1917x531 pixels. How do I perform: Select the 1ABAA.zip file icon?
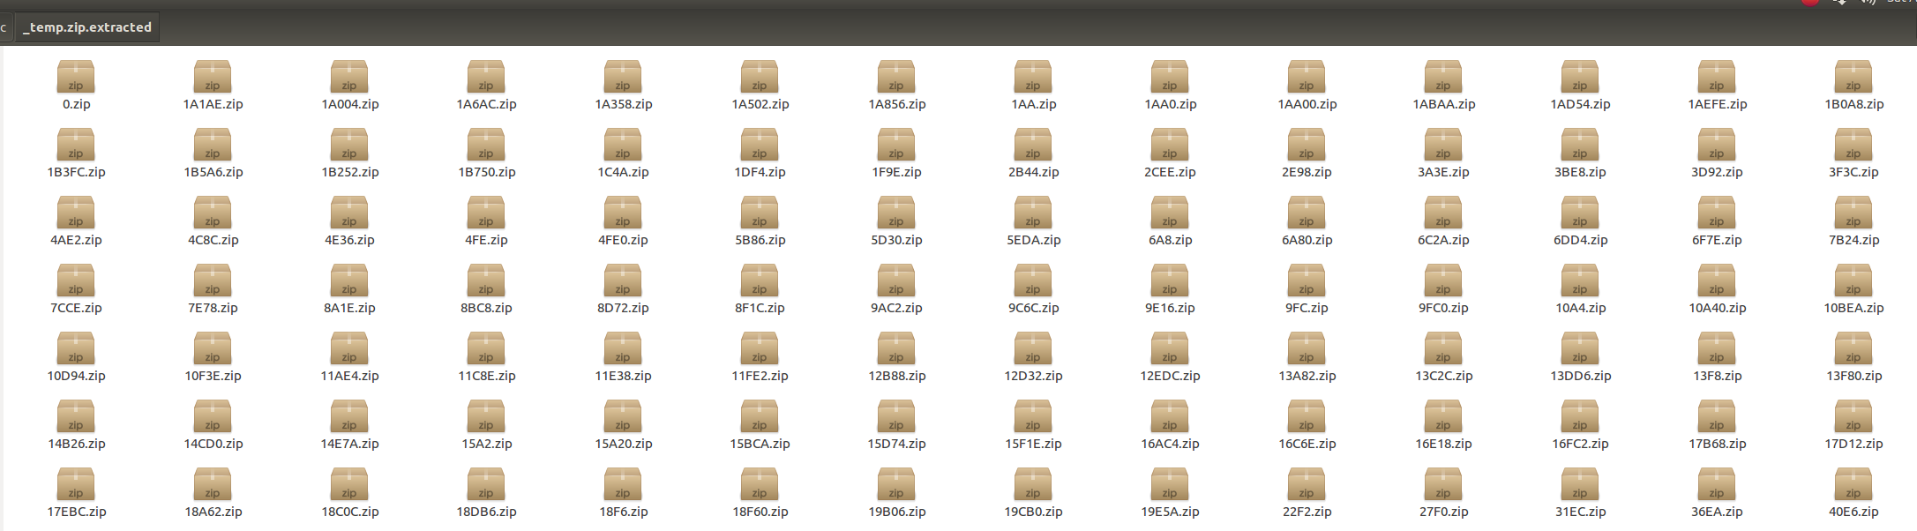1443,77
